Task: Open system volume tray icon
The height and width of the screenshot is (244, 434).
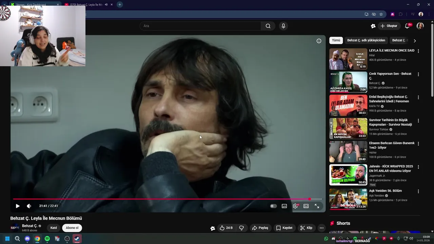Action: 411,239
